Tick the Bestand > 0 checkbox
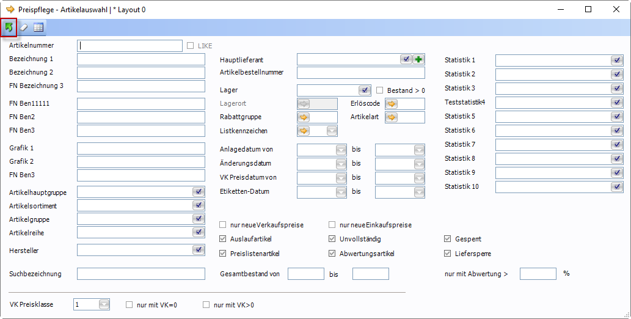631x319 pixels. tap(379, 90)
